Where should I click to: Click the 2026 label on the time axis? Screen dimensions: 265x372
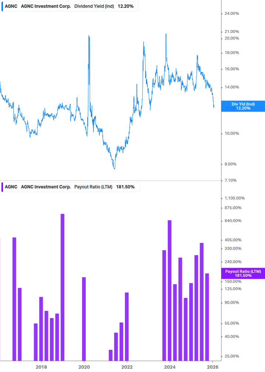tap(213, 367)
